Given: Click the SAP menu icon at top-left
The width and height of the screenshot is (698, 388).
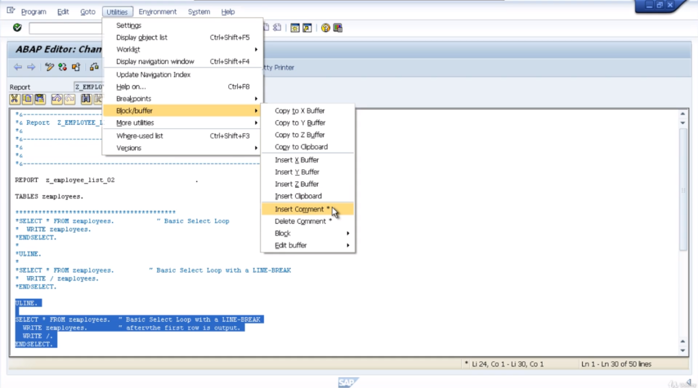Looking at the screenshot, I should pyautogui.click(x=11, y=11).
